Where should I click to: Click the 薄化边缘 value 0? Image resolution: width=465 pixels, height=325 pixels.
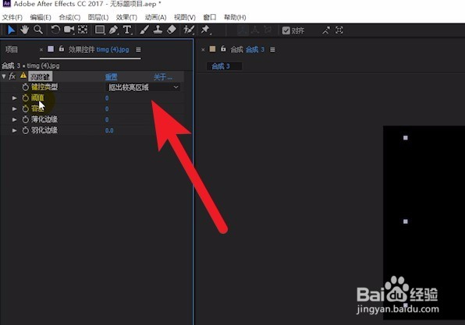107,120
